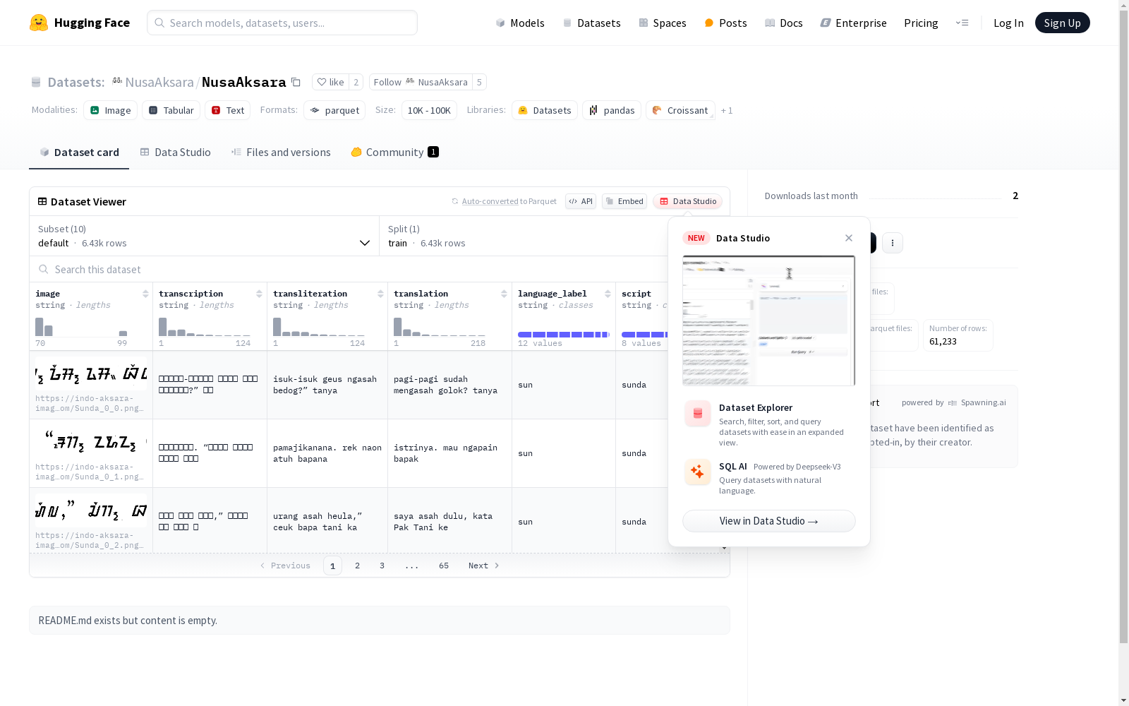Expand the +1 additional libraries tag
The height and width of the screenshot is (706, 1129).
point(727,110)
